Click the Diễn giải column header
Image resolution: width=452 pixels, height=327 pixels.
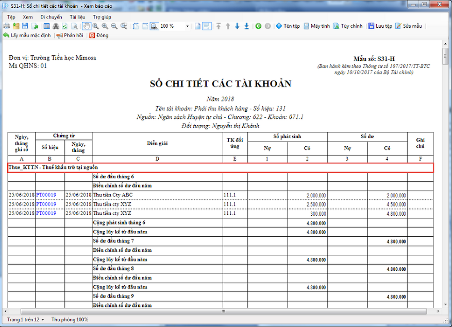point(157,144)
